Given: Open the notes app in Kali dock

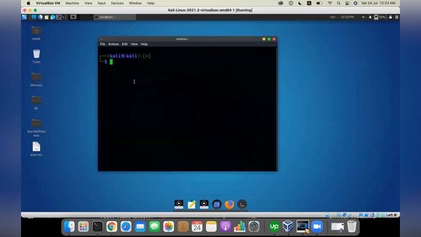Looking at the screenshot, I should [191, 205].
